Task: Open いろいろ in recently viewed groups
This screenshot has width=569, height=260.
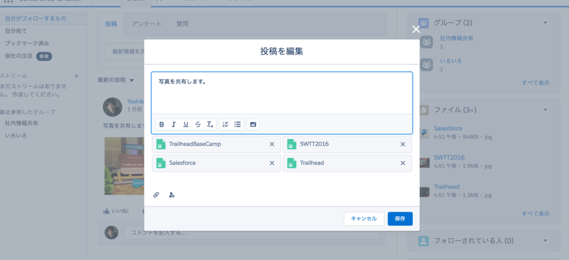Action: pos(16,135)
